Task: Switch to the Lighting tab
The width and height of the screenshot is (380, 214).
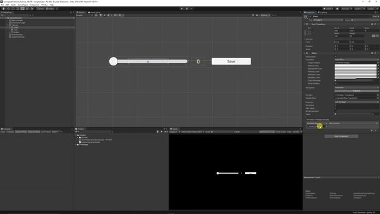Action: [323, 12]
